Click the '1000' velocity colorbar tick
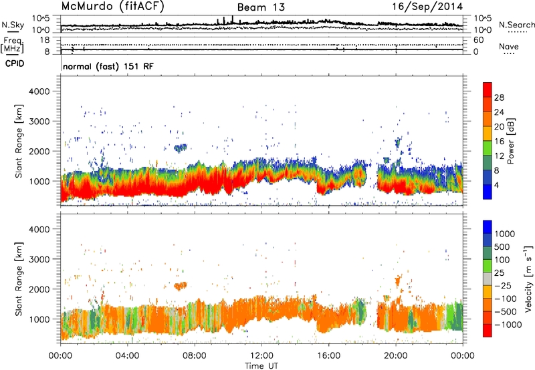The width and height of the screenshot is (535, 370). click(x=505, y=234)
